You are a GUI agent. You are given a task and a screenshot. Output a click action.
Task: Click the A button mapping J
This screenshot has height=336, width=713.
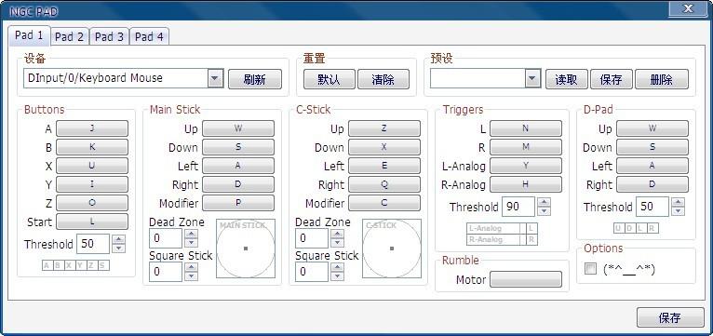click(x=92, y=128)
